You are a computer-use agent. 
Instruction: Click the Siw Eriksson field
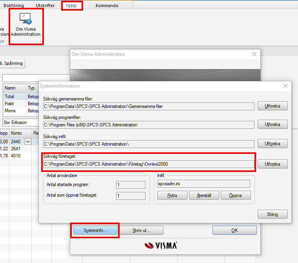coord(21,122)
